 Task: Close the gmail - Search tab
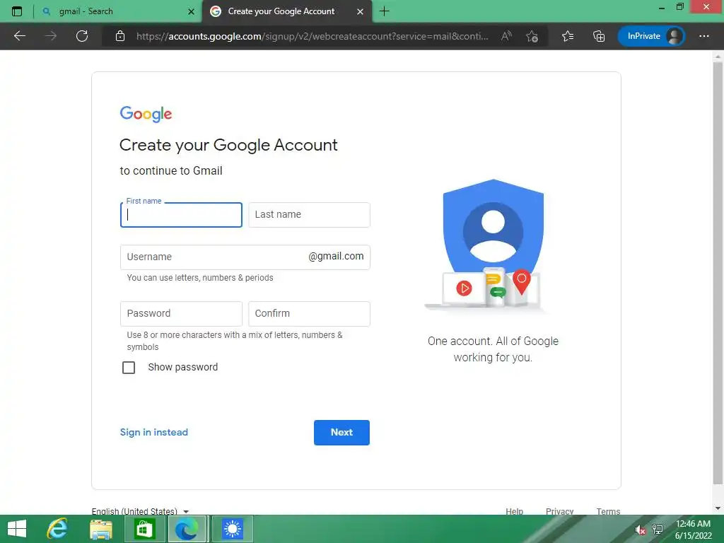(191, 11)
